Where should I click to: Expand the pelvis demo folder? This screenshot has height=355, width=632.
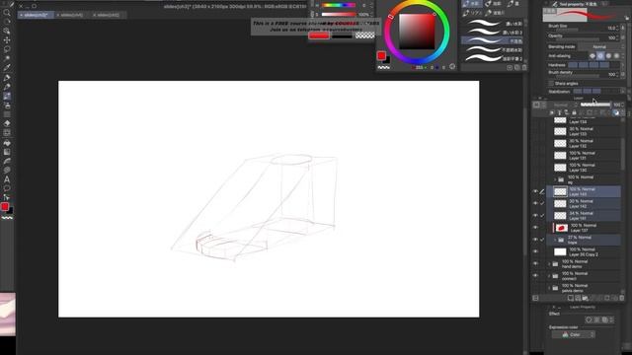(549, 288)
